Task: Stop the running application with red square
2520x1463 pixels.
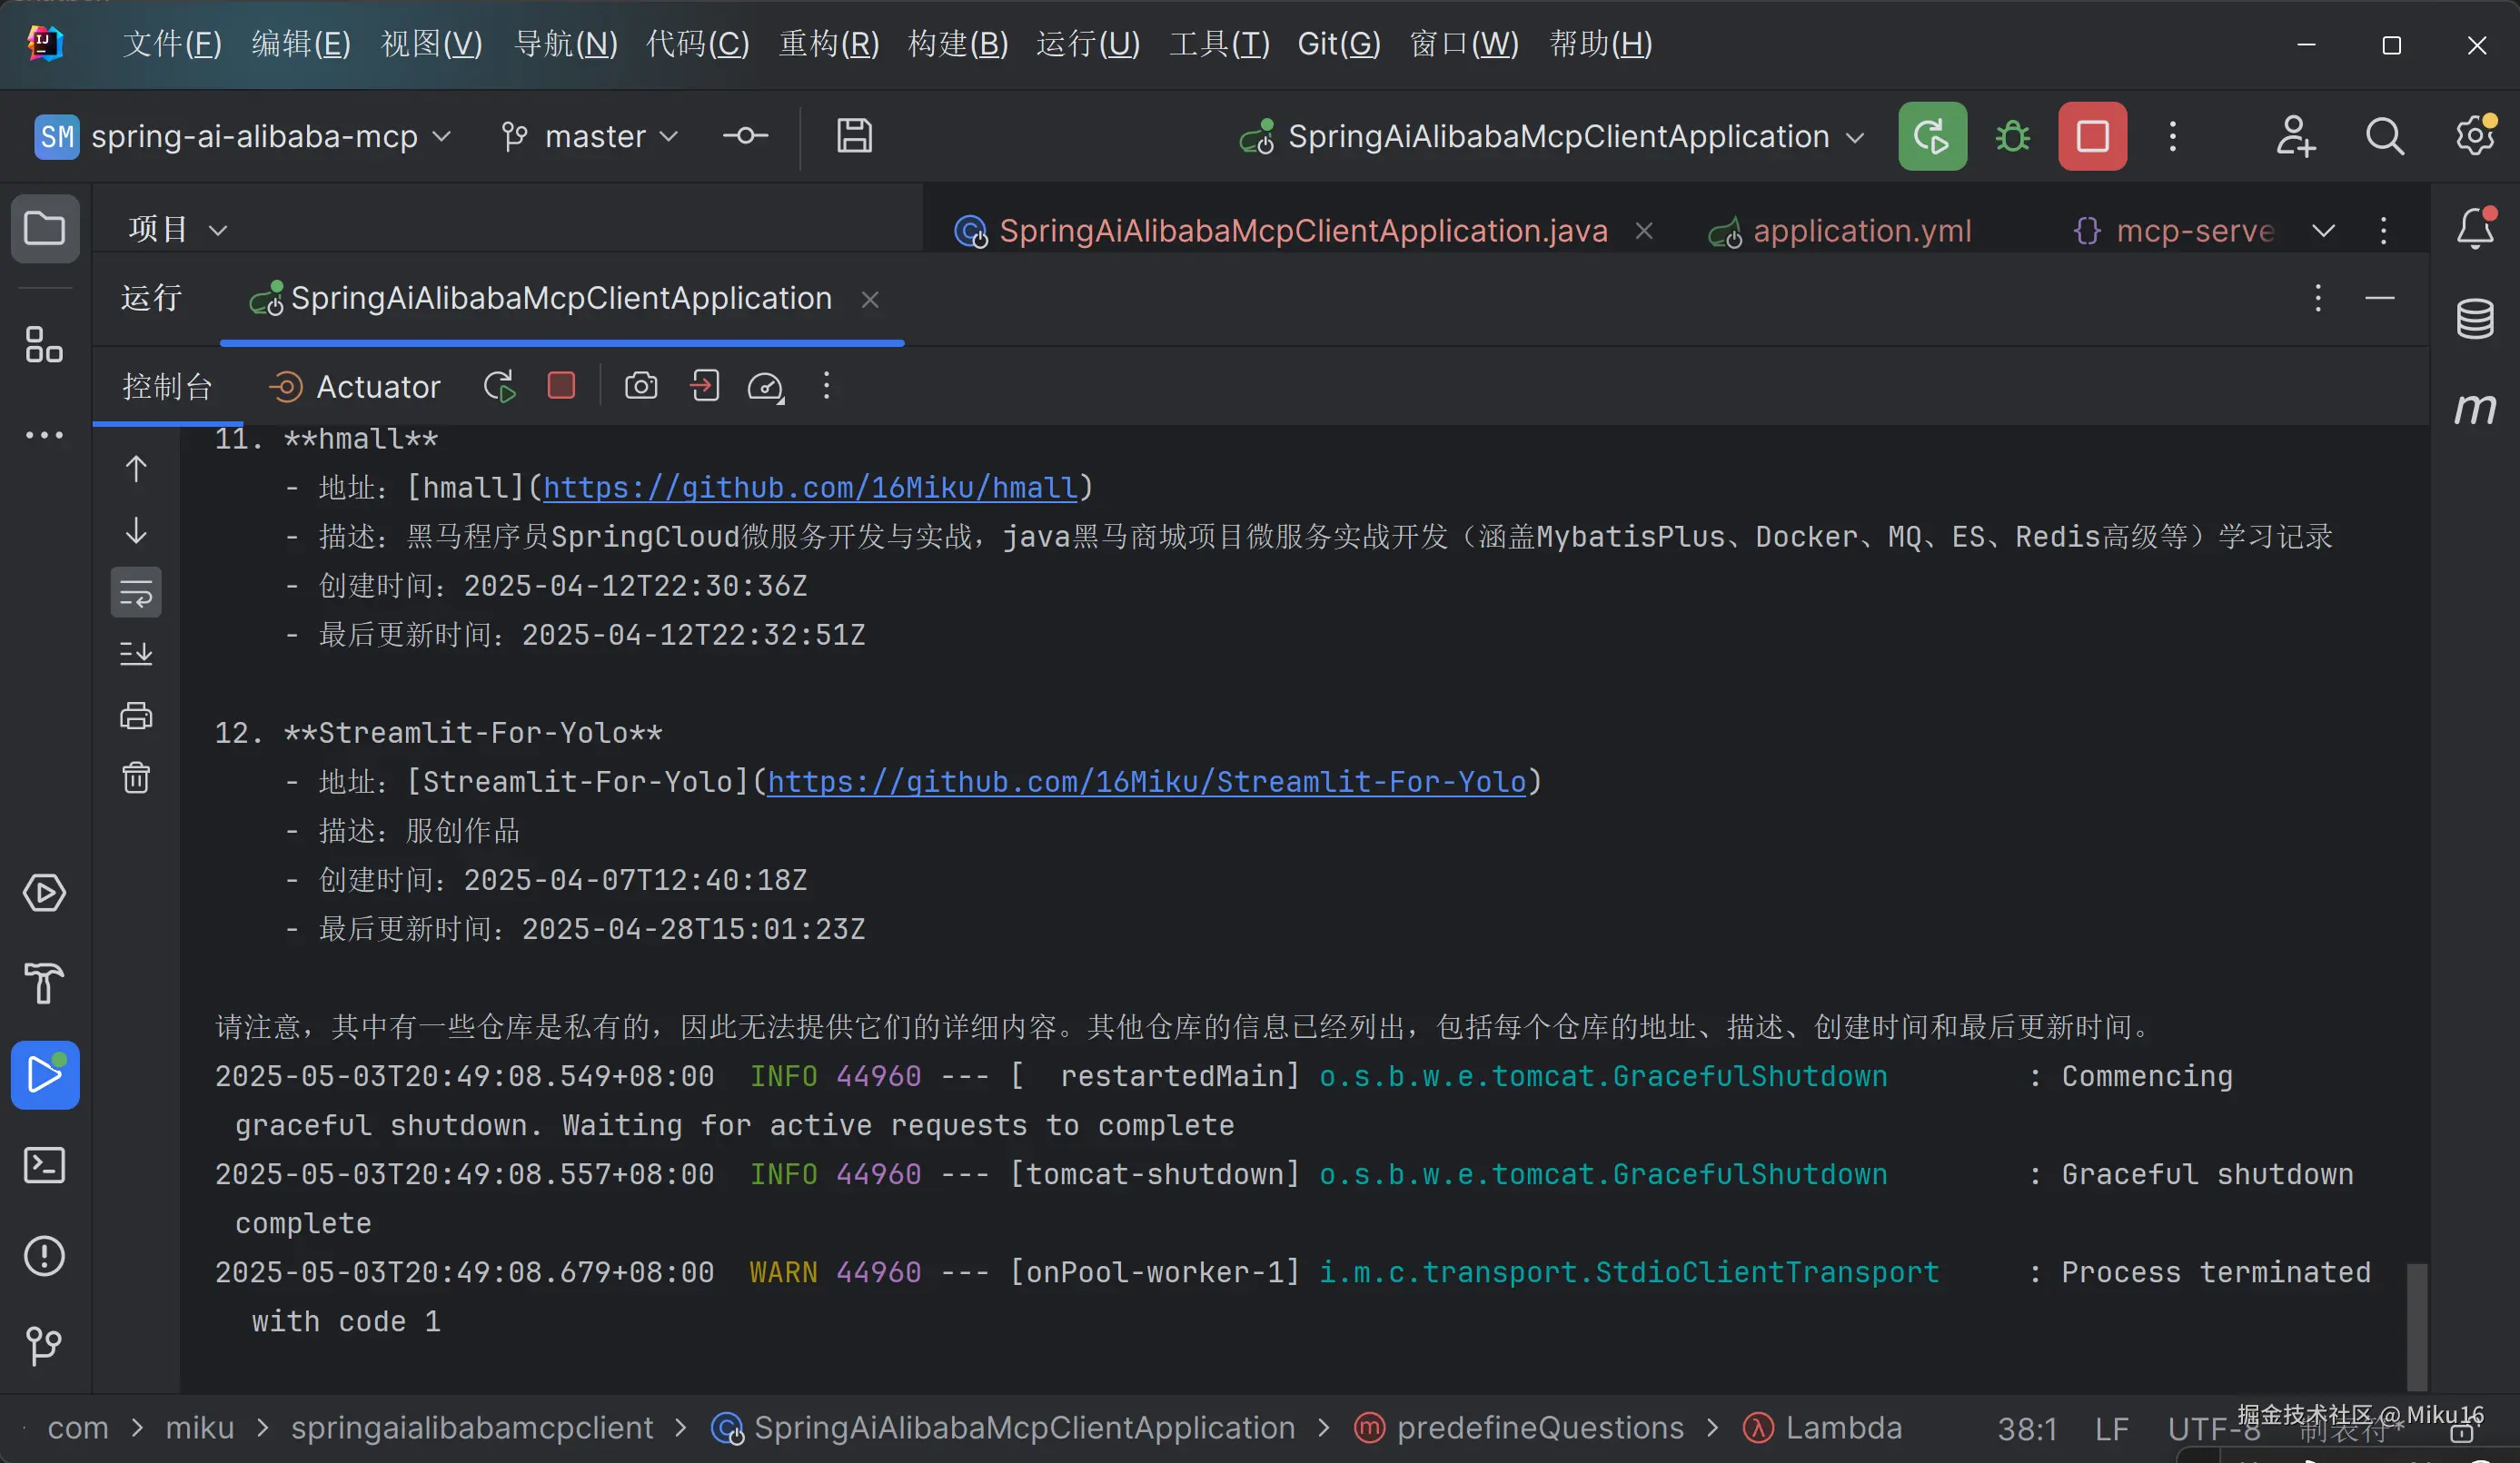Action: [2092, 136]
